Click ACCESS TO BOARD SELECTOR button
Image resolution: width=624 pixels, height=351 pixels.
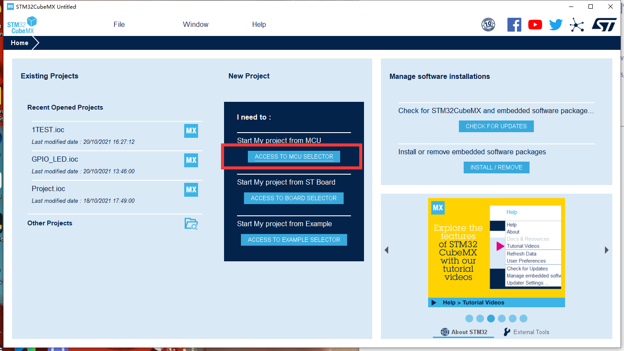(294, 198)
